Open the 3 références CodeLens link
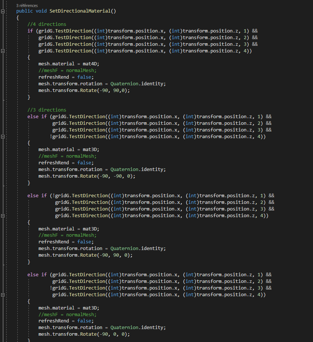 (27, 6)
